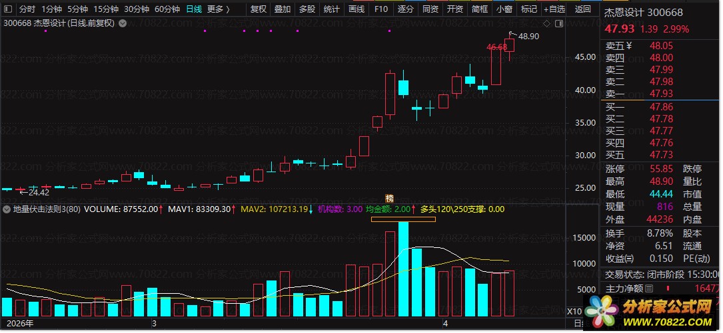Click the current price 47.93
This screenshot has height=333, width=723.
click(620, 29)
